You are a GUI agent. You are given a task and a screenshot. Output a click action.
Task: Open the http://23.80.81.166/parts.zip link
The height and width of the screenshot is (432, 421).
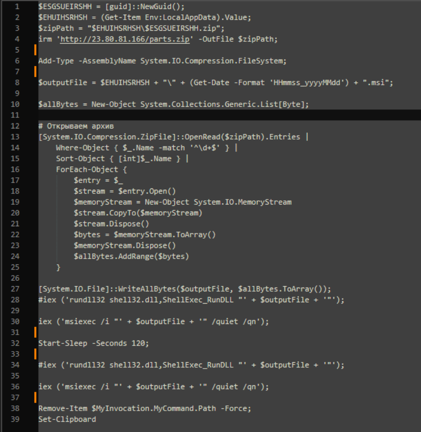point(125,39)
